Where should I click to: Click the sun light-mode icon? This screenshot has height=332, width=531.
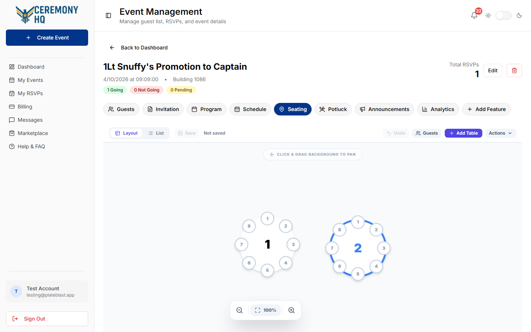pyautogui.click(x=488, y=15)
